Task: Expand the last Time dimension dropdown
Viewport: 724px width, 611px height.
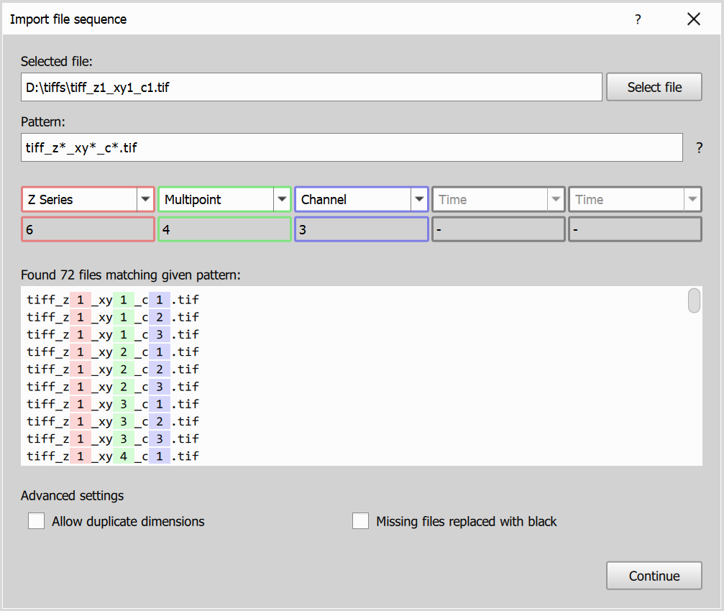Action: (692, 199)
